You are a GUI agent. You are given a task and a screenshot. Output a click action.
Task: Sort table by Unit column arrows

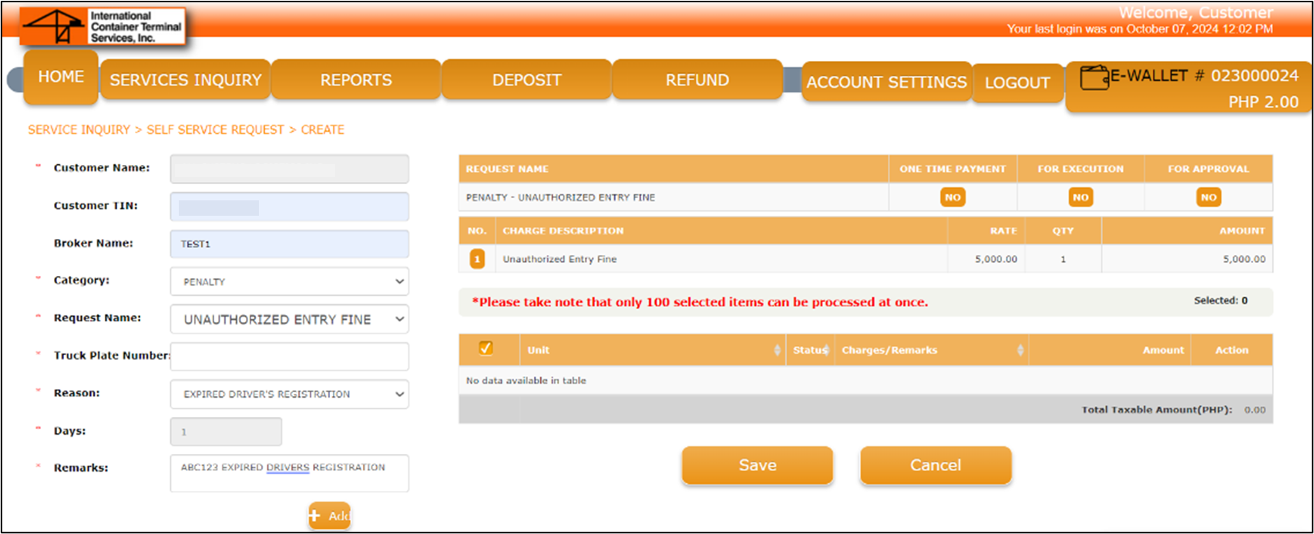tap(776, 351)
